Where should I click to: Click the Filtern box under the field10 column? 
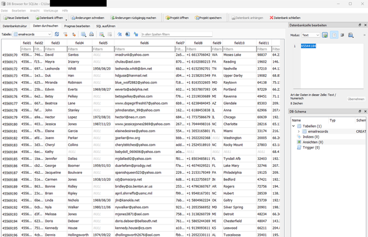pyautogui.click(x=239, y=49)
